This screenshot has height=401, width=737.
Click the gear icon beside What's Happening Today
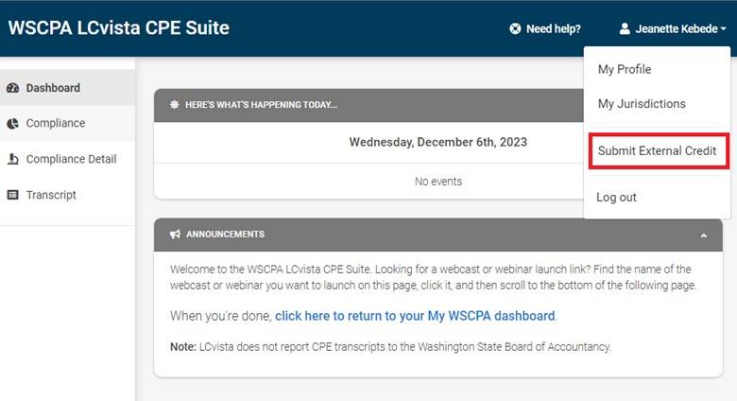coord(175,104)
